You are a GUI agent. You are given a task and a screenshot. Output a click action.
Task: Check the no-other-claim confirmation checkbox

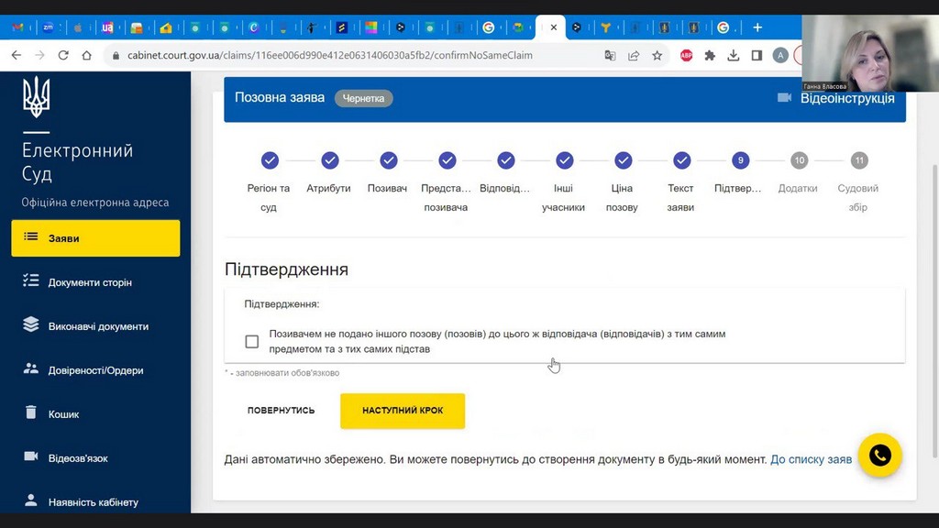252,342
